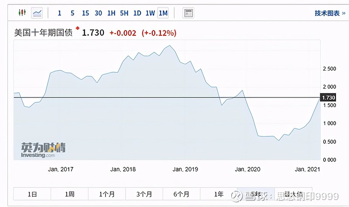Choose the 30 minute interval
Screen dimensions: 349x207
point(99,13)
